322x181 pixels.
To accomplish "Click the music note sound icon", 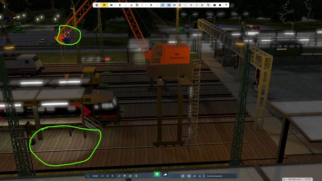I will [x=194, y=176].
